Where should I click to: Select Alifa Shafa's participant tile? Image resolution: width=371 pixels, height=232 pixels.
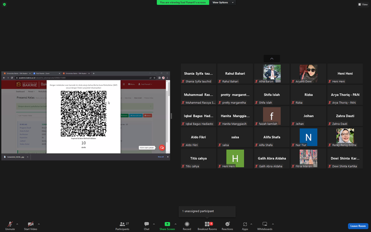[x=272, y=137]
